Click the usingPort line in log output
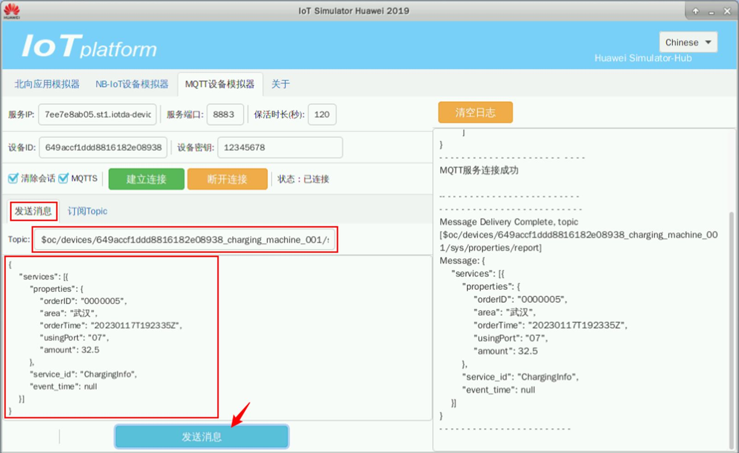The height and width of the screenshot is (453, 739). pos(510,338)
